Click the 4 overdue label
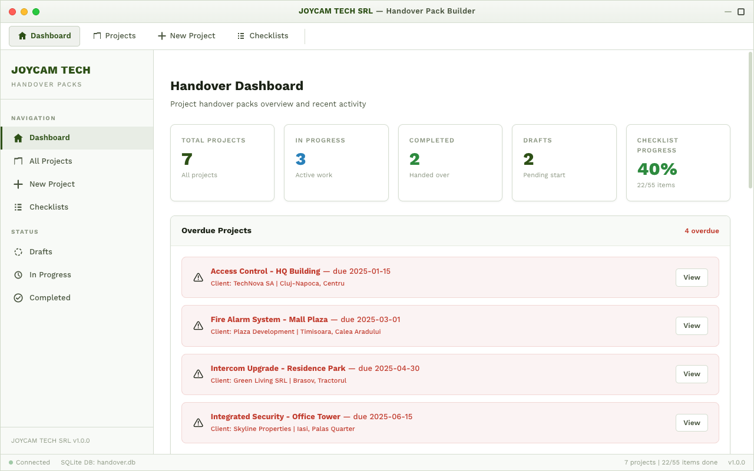The height and width of the screenshot is (471, 754). click(702, 231)
